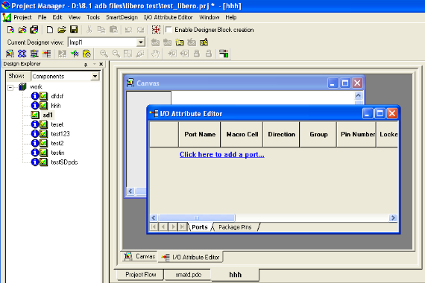Click the Zoom In magnifier icon

point(104,54)
